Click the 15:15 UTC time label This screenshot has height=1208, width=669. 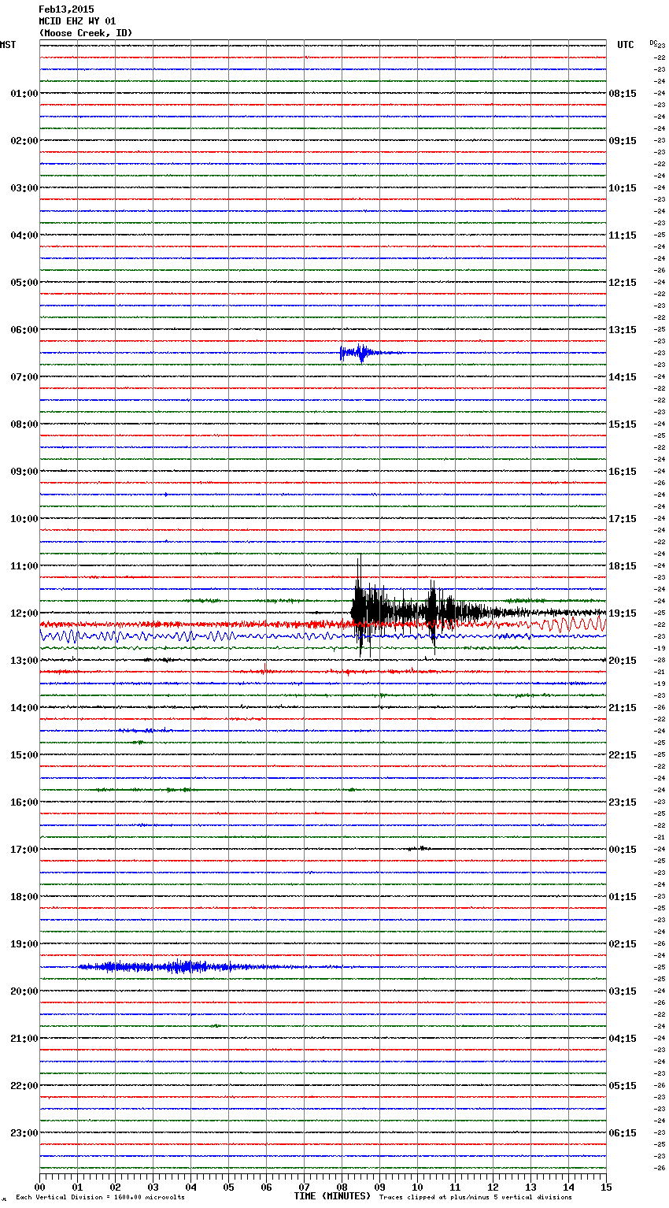[x=623, y=424]
